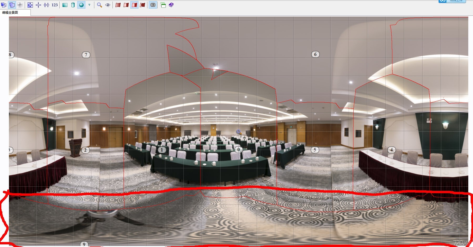Expand the projection dropdown arrow
The image size is (473, 247).
(89, 5)
